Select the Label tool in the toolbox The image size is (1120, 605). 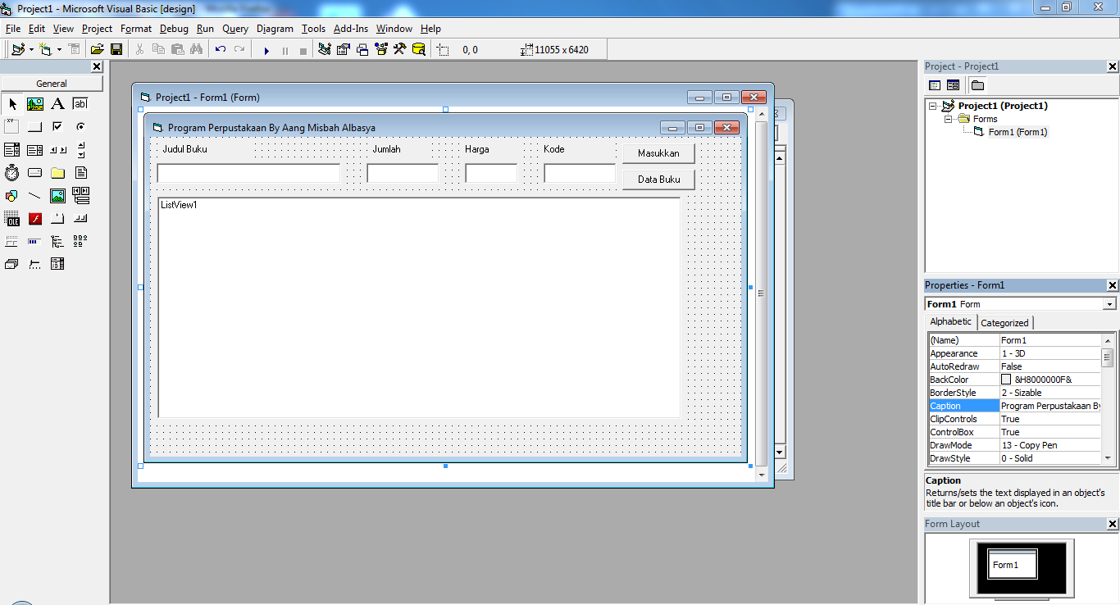57,104
